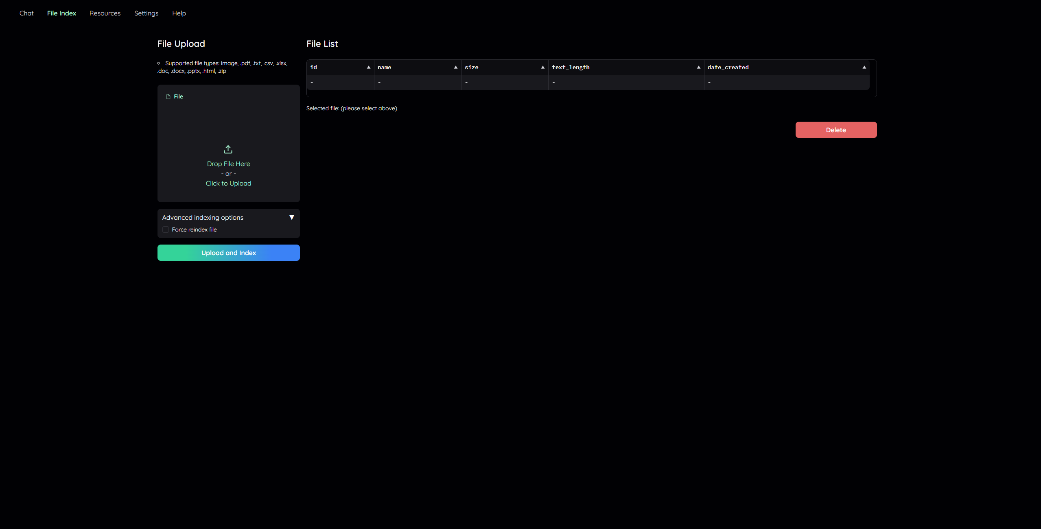Click the Drop File Here area

pos(228,164)
